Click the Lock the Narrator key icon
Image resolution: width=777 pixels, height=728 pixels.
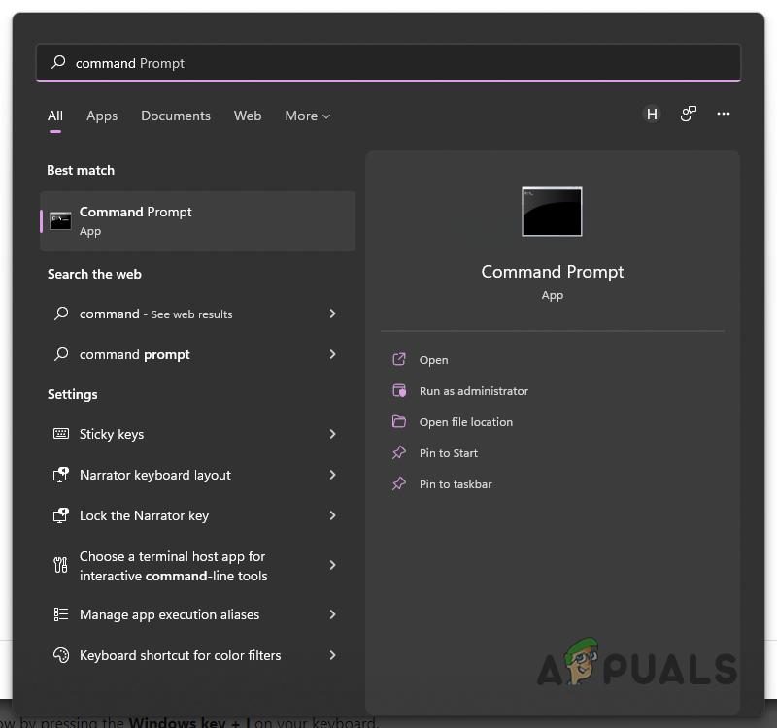(61, 515)
